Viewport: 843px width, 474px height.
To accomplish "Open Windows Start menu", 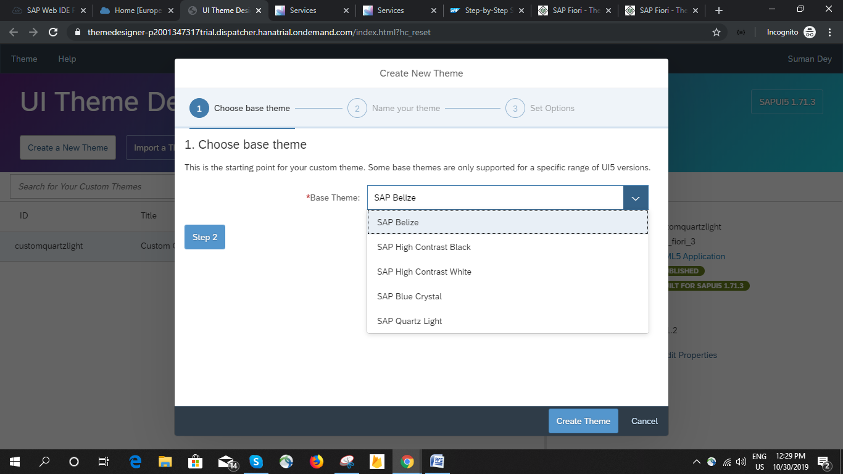I will coord(14,461).
